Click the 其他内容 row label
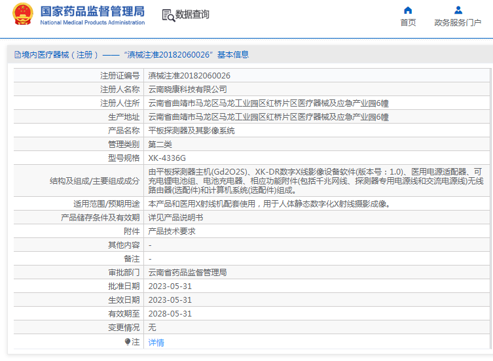Viewport: 493px width, 361px height. (x=124, y=245)
